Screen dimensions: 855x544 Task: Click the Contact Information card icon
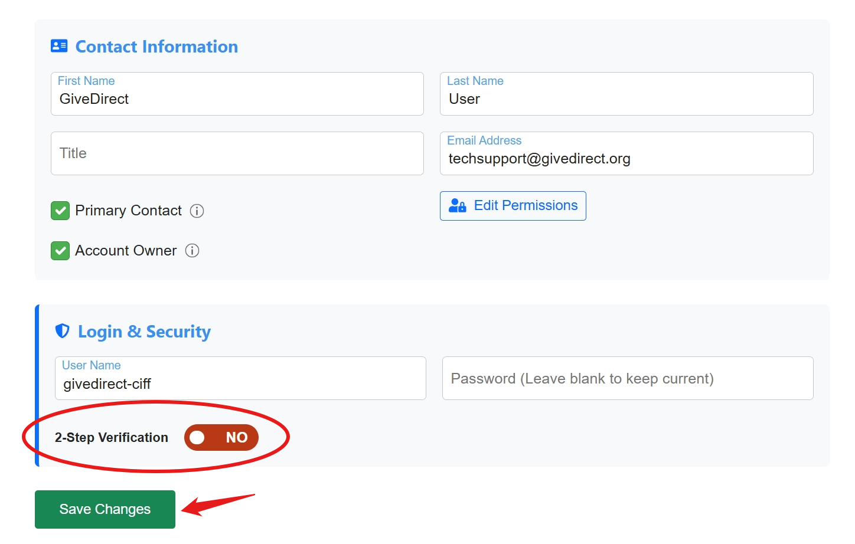pos(59,46)
